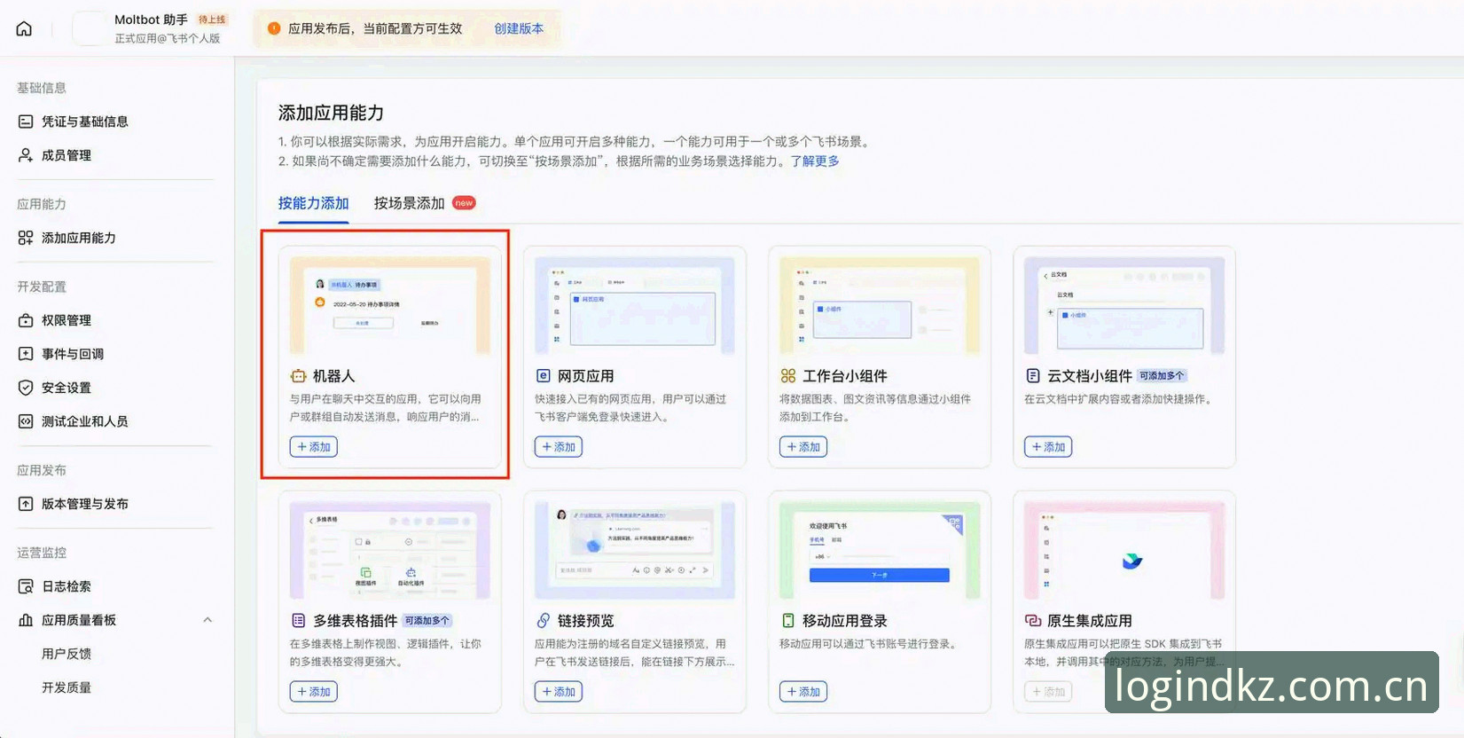Add the 链接预览 capability

558,692
